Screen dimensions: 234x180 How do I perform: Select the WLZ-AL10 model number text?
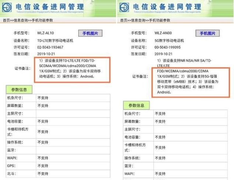pyautogui.click(x=45, y=33)
